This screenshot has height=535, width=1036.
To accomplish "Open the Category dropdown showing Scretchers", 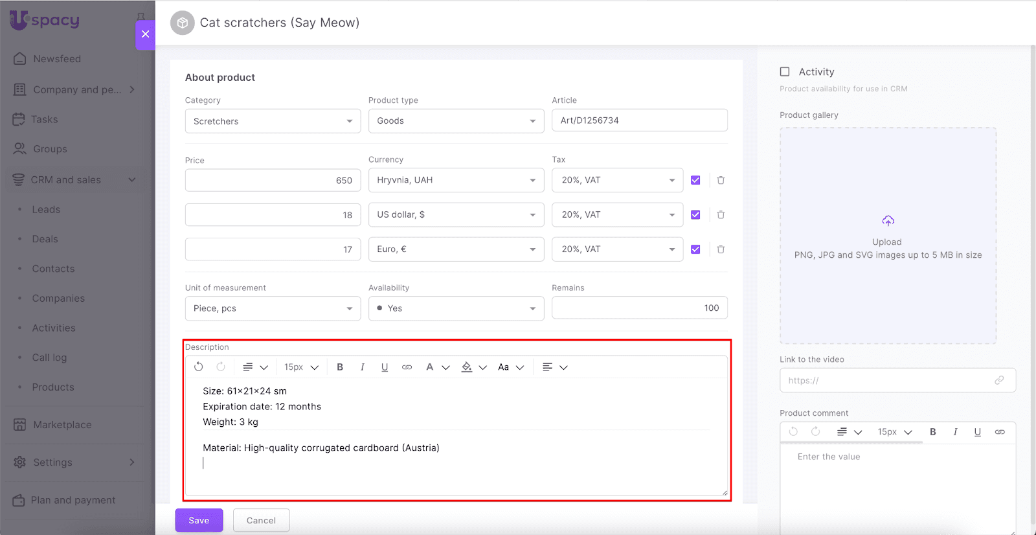I will (x=273, y=121).
